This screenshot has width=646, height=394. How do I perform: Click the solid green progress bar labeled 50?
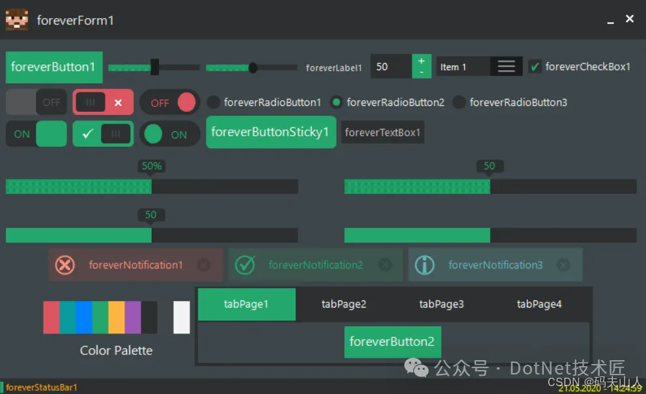point(152,235)
